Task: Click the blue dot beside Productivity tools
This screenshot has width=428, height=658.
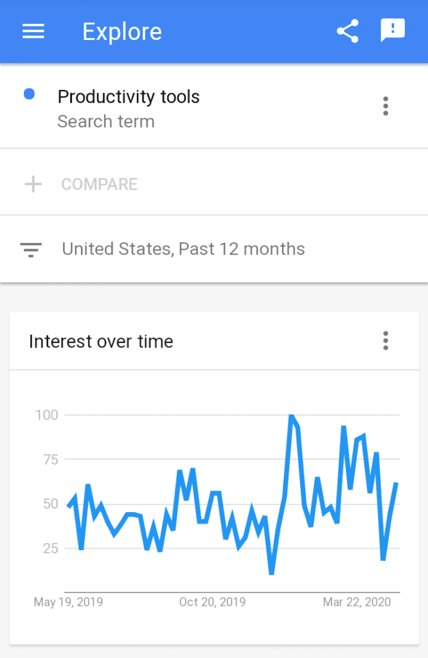Action: (x=29, y=94)
